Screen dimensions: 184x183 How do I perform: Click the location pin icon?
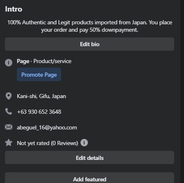coord(9,96)
